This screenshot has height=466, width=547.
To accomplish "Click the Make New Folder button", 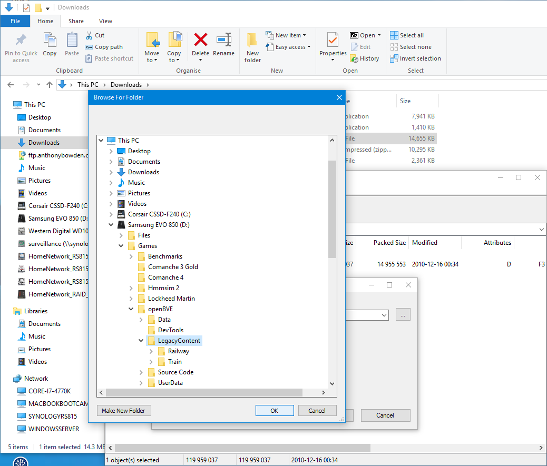I will (x=124, y=410).
